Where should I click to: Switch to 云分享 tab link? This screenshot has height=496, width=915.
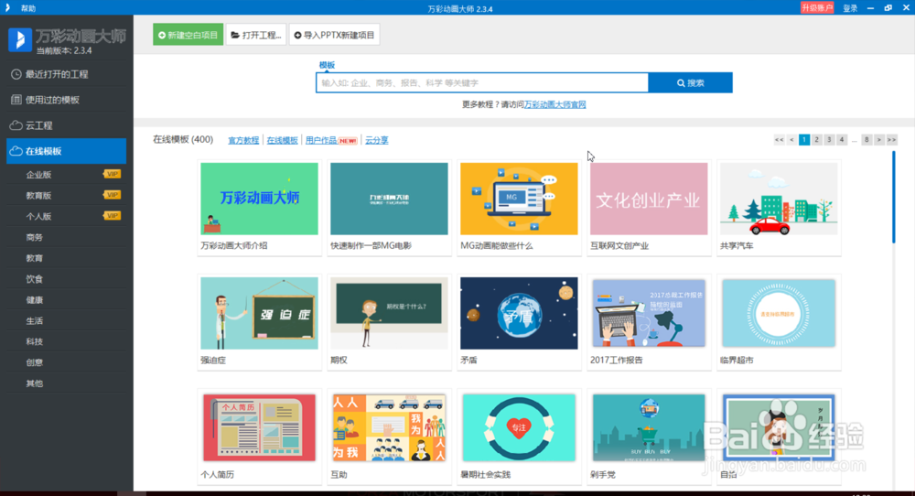[x=377, y=140]
